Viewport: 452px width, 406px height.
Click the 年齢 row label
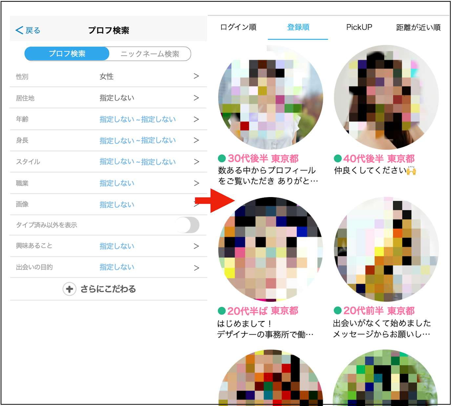pos(22,119)
